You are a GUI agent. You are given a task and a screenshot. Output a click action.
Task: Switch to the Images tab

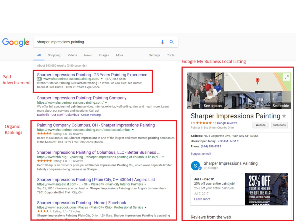tap(104, 55)
